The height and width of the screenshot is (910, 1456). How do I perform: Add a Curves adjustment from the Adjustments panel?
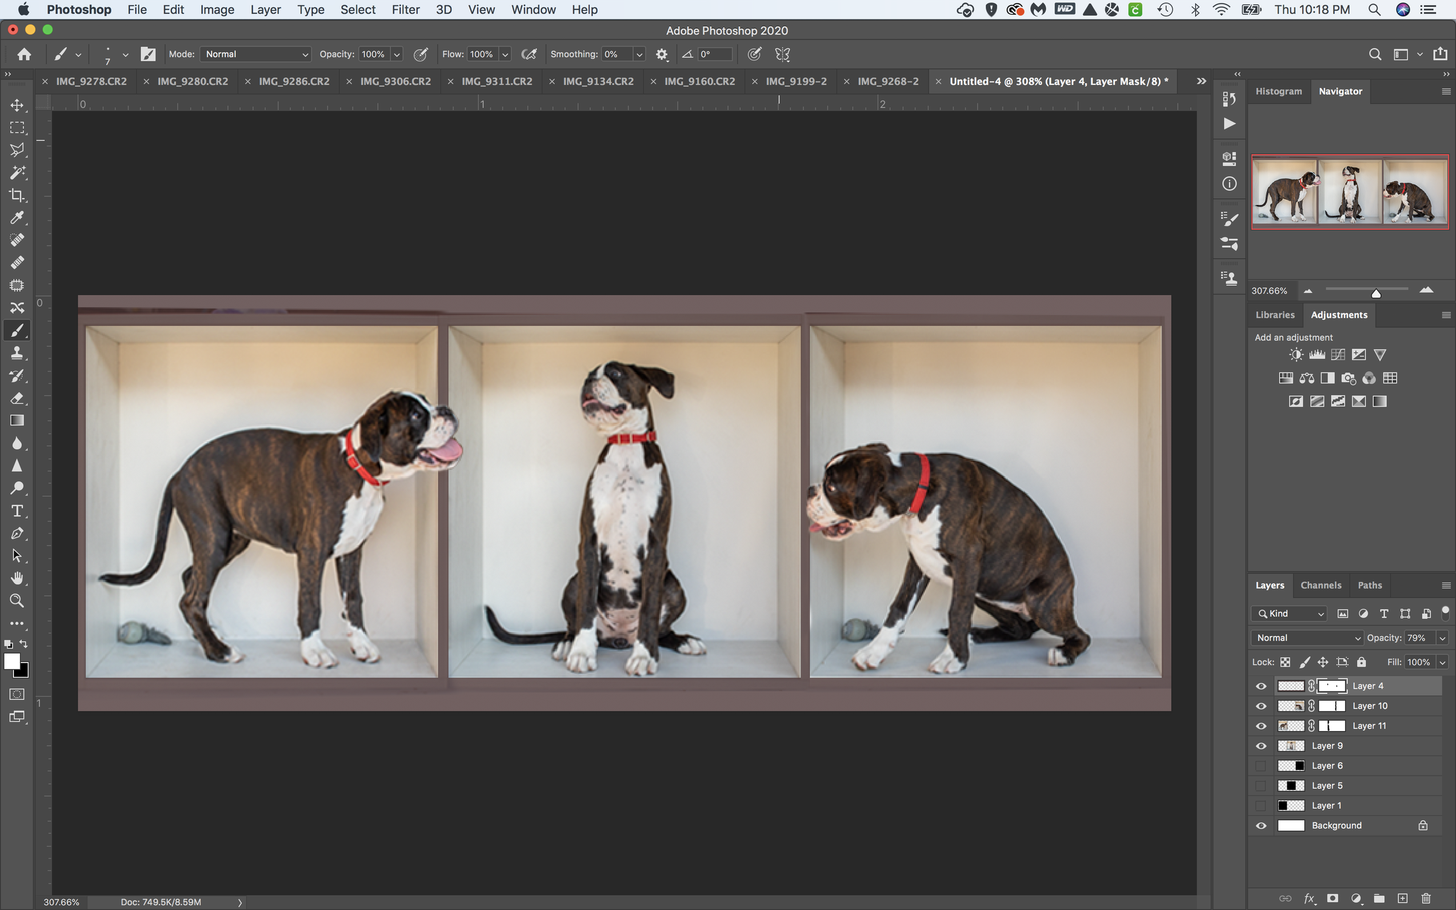click(1337, 354)
